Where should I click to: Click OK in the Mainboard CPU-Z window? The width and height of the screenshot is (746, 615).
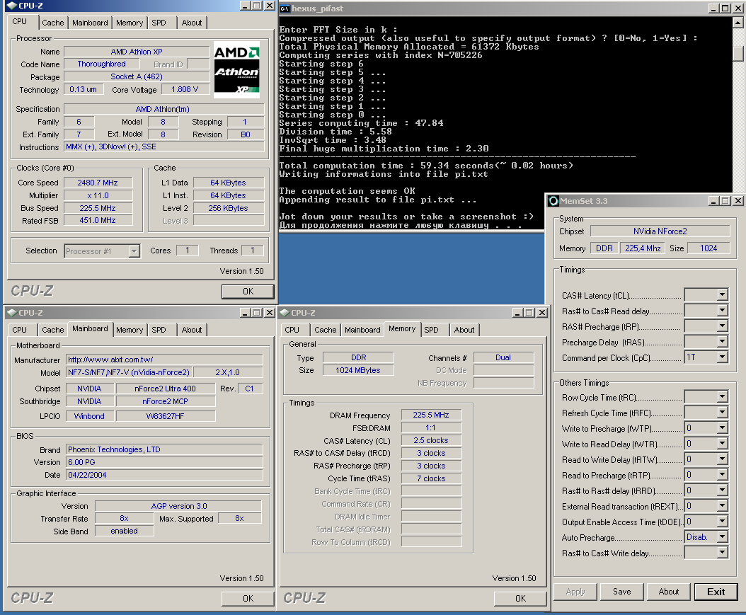click(248, 598)
